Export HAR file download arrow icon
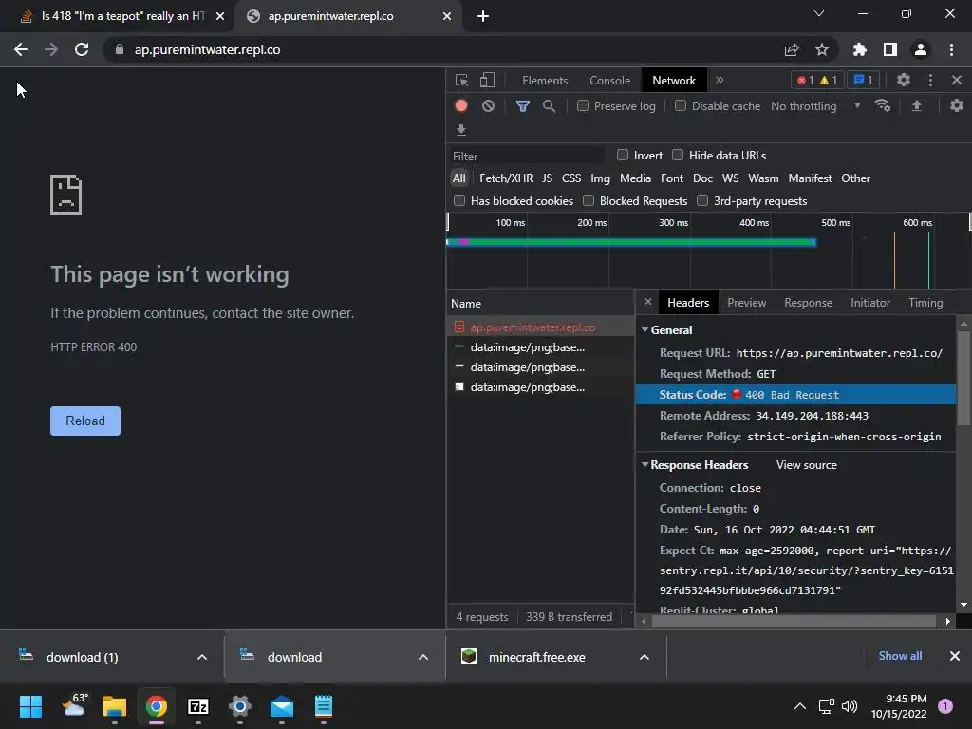972x729 pixels. [461, 129]
